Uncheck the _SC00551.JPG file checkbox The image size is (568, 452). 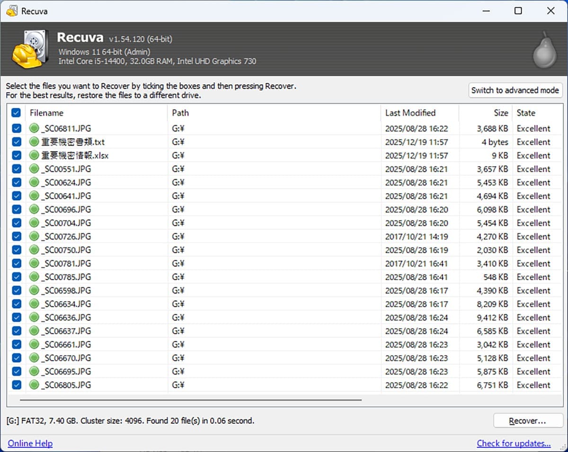point(16,169)
